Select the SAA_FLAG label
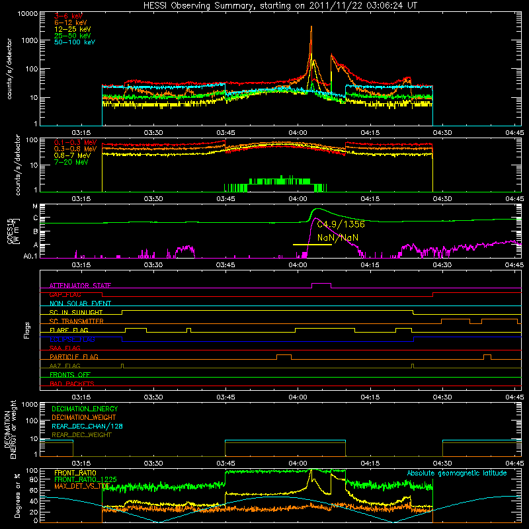 coord(65,348)
